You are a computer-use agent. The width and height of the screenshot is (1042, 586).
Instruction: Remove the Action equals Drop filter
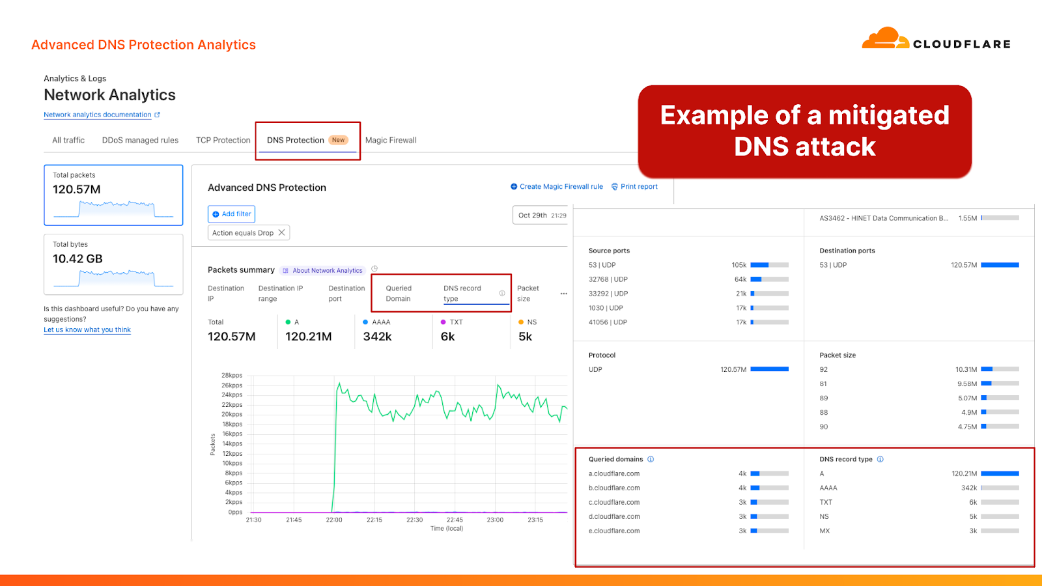pyautogui.click(x=282, y=232)
